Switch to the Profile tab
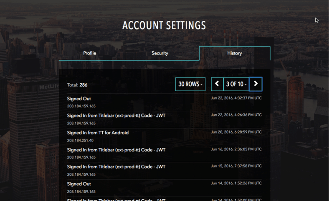 [x=90, y=53]
